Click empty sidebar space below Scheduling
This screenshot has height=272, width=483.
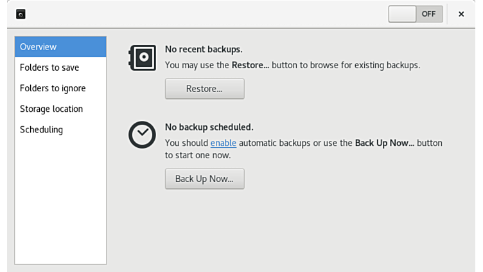(60, 199)
